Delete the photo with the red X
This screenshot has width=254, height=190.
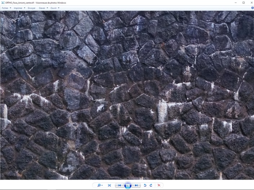point(159,185)
